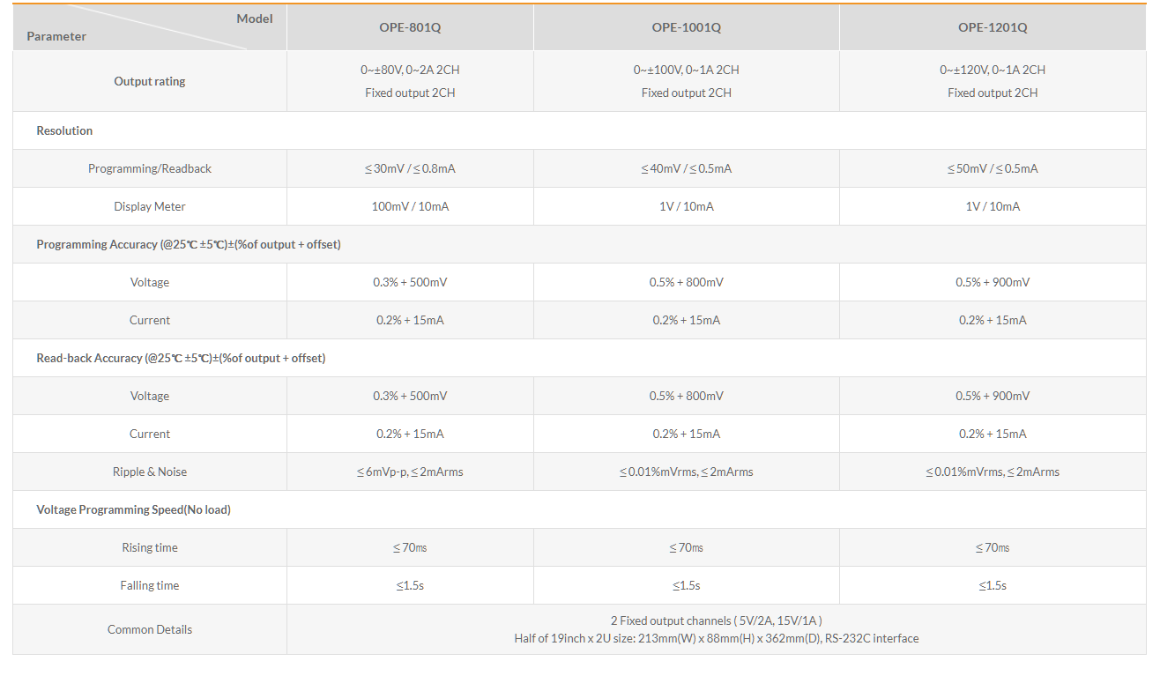Viewport: 1160px width, 676px height.
Task: Select OPE-1001Q falling time ≤1.5s
Action: coord(687,585)
